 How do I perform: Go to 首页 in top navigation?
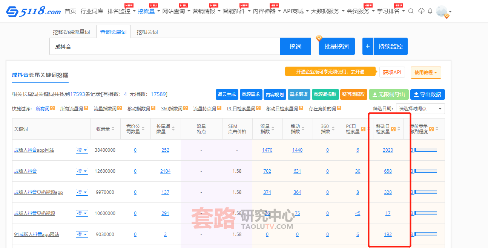point(70,11)
